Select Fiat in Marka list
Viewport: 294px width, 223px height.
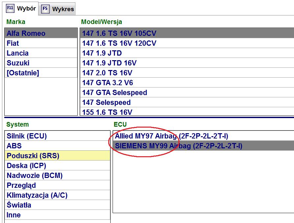(41, 43)
